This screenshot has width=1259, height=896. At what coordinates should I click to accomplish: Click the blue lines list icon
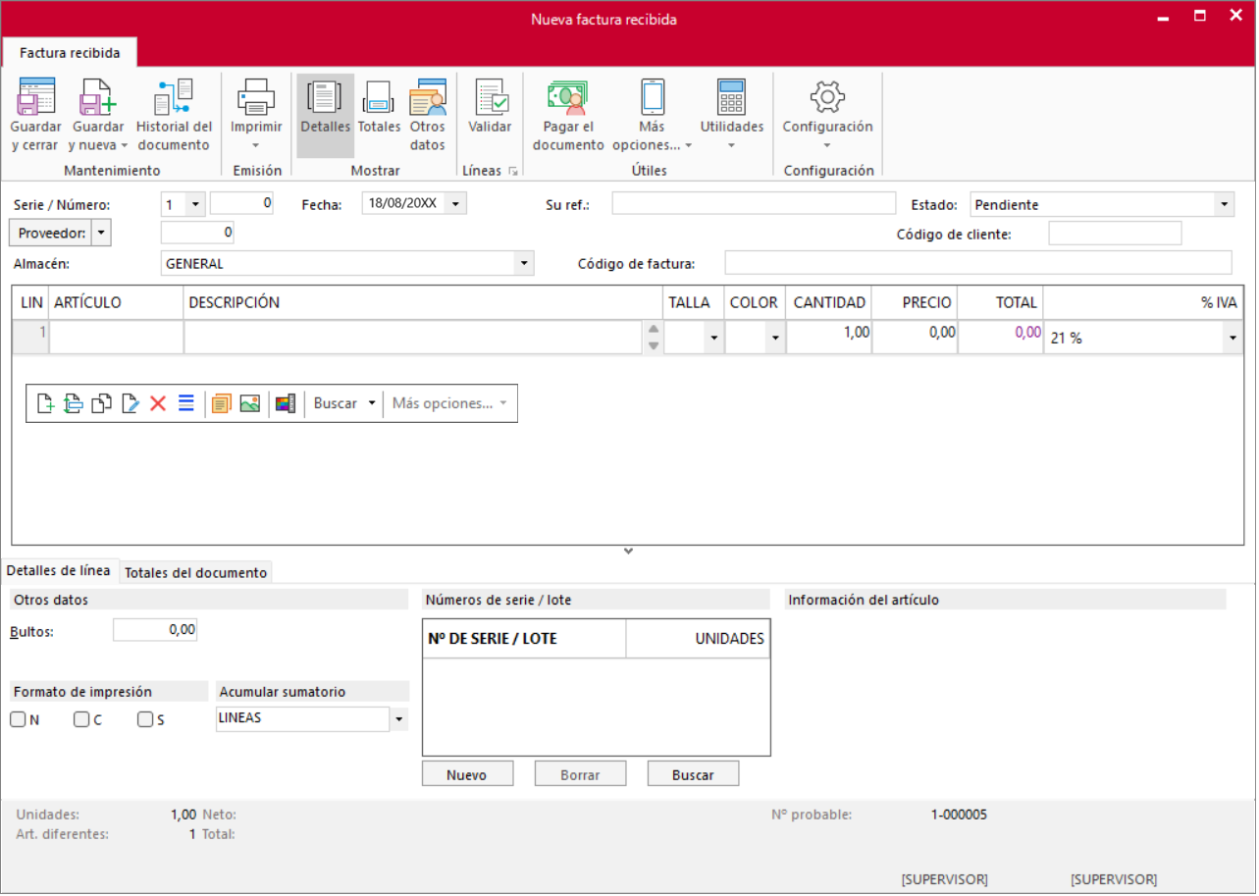[186, 403]
